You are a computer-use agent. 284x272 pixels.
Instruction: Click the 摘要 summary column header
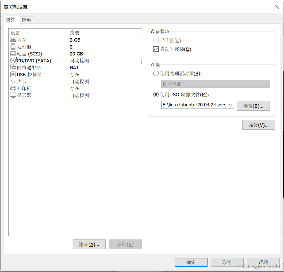(75, 33)
